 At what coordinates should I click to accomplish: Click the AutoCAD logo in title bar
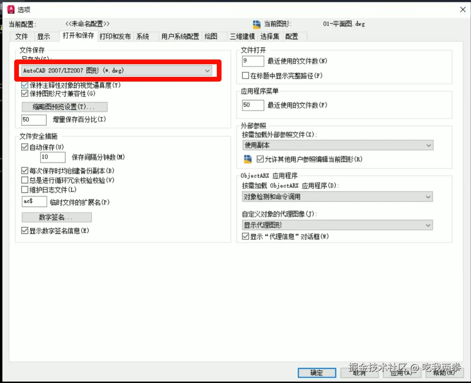[x=11, y=9]
